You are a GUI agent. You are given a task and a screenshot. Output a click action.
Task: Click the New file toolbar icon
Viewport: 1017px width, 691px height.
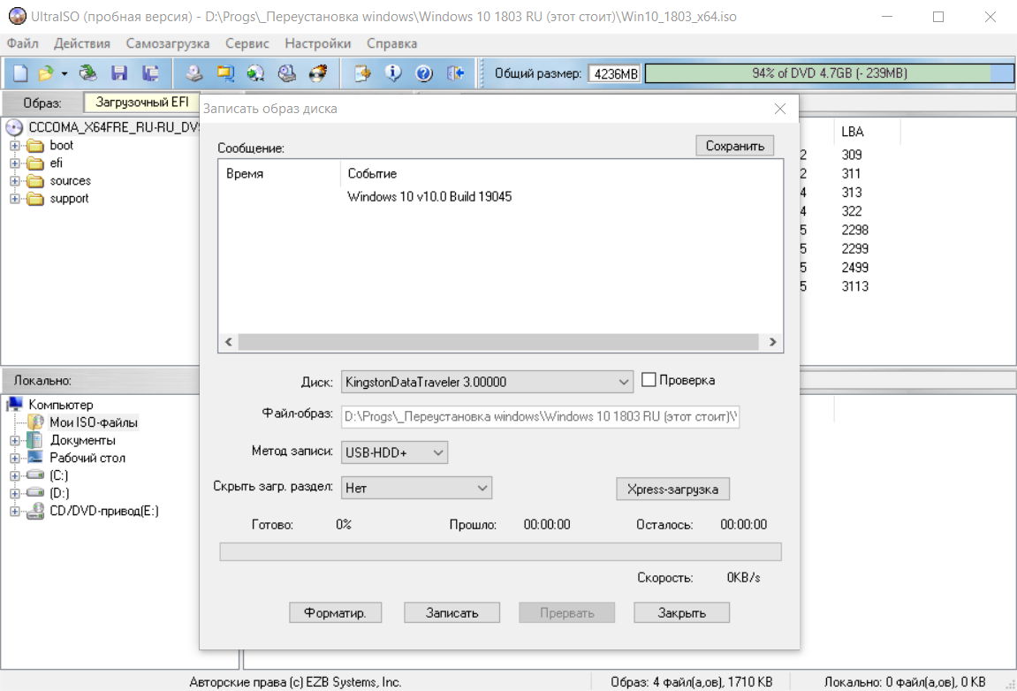coord(20,73)
